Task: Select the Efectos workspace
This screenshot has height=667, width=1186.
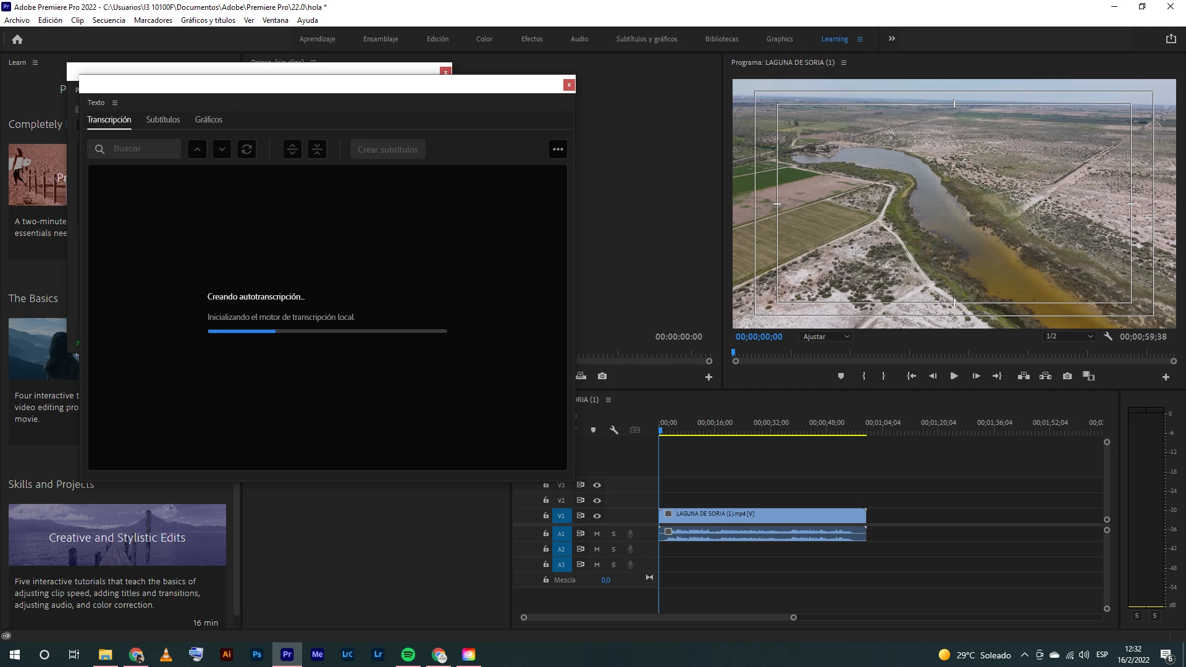Action: point(531,39)
